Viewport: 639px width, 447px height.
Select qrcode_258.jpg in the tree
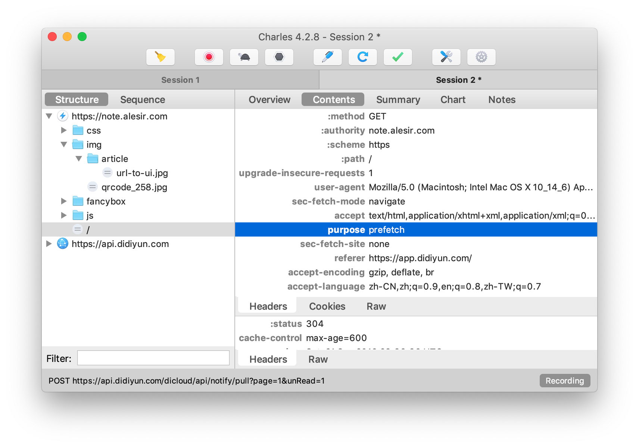134,187
